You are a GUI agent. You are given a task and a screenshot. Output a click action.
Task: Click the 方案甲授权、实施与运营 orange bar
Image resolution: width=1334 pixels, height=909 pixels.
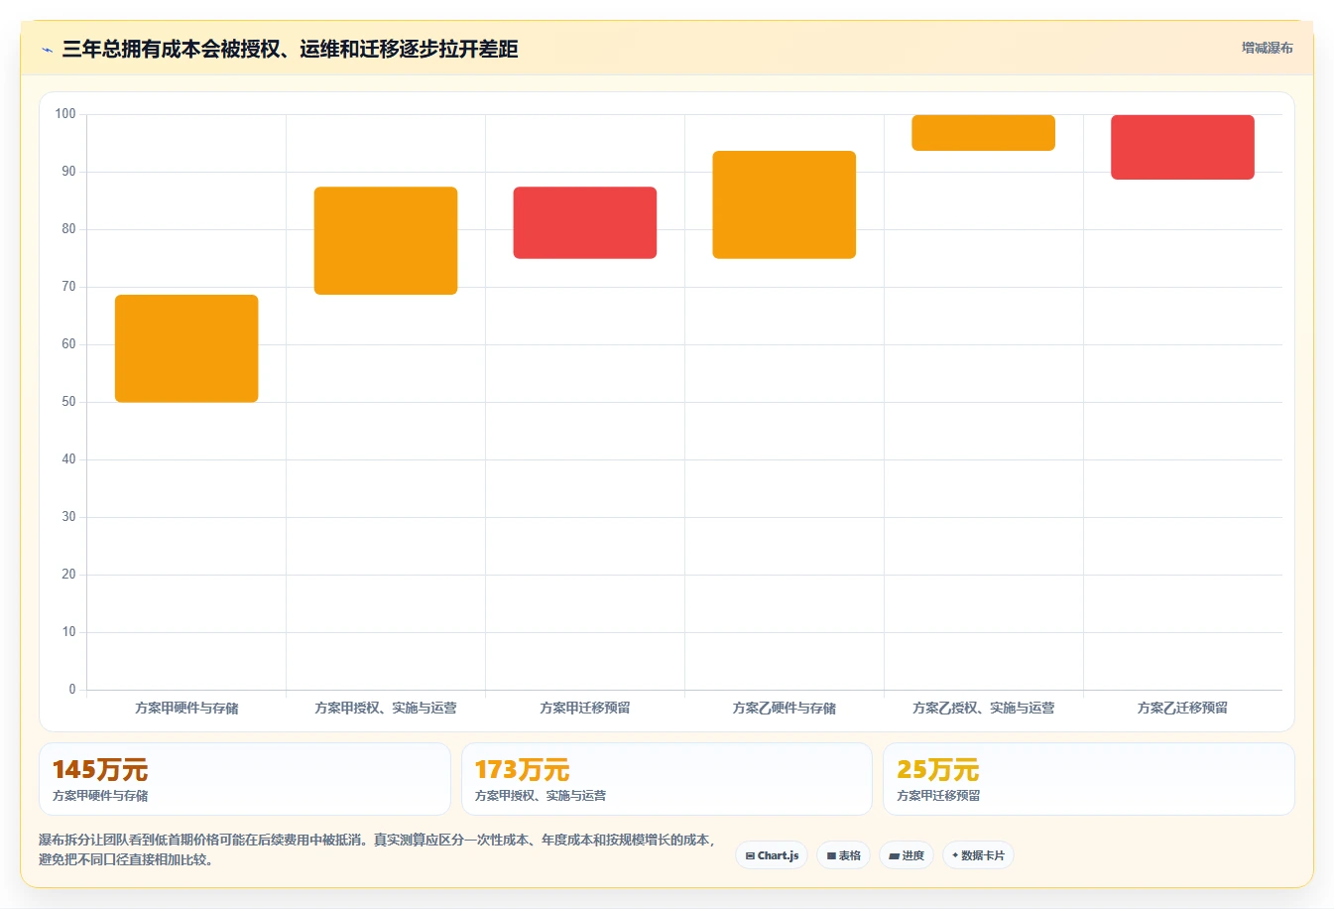tap(386, 240)
